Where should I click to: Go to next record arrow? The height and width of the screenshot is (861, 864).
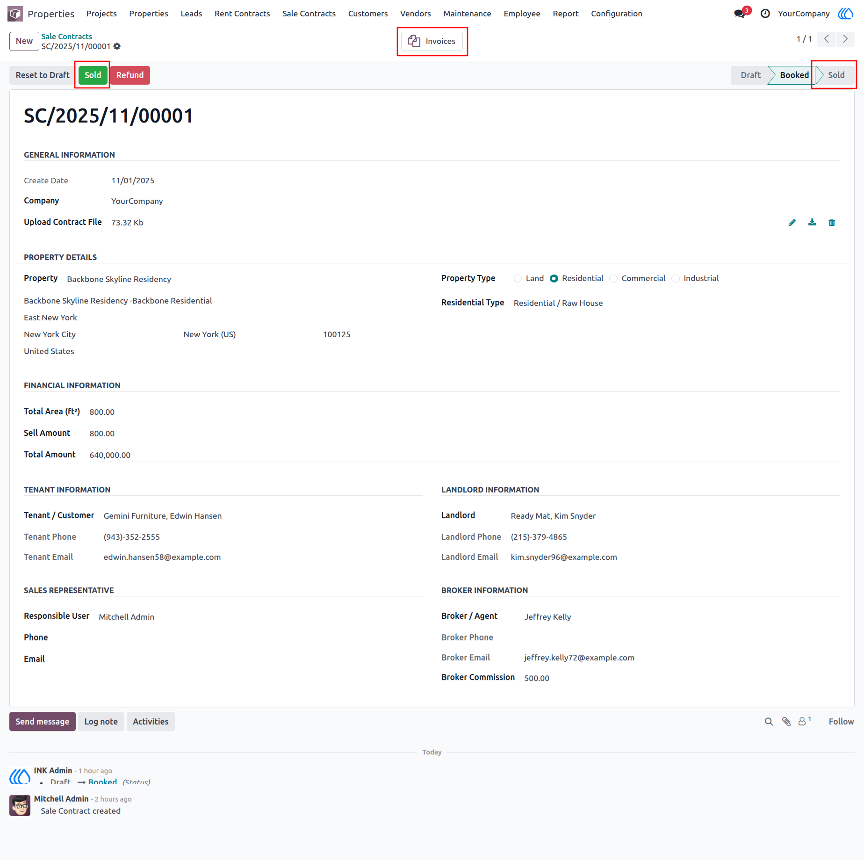click(845, 39)
